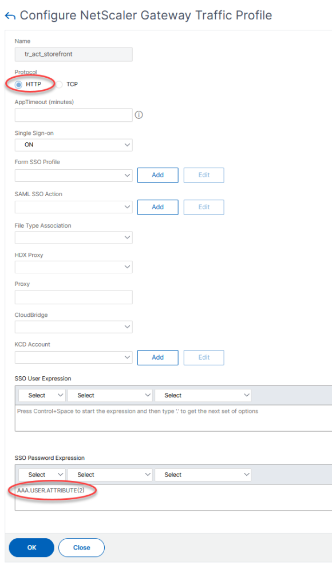
Task: Select the TCP protocol radio button
Action: pyautogui.click(x=59, y=84)
